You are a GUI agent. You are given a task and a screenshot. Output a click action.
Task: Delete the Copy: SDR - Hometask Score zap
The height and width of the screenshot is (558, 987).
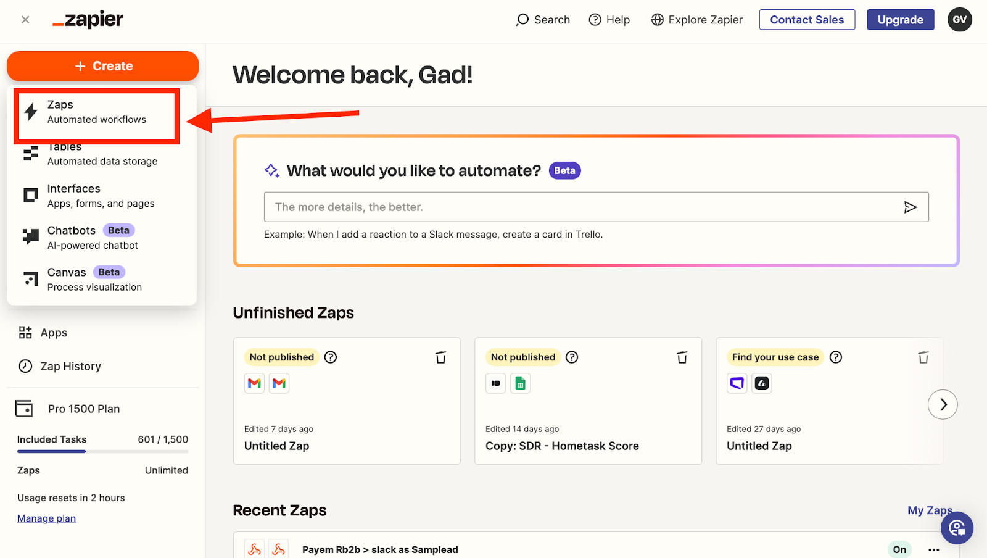tap(682, 357)
